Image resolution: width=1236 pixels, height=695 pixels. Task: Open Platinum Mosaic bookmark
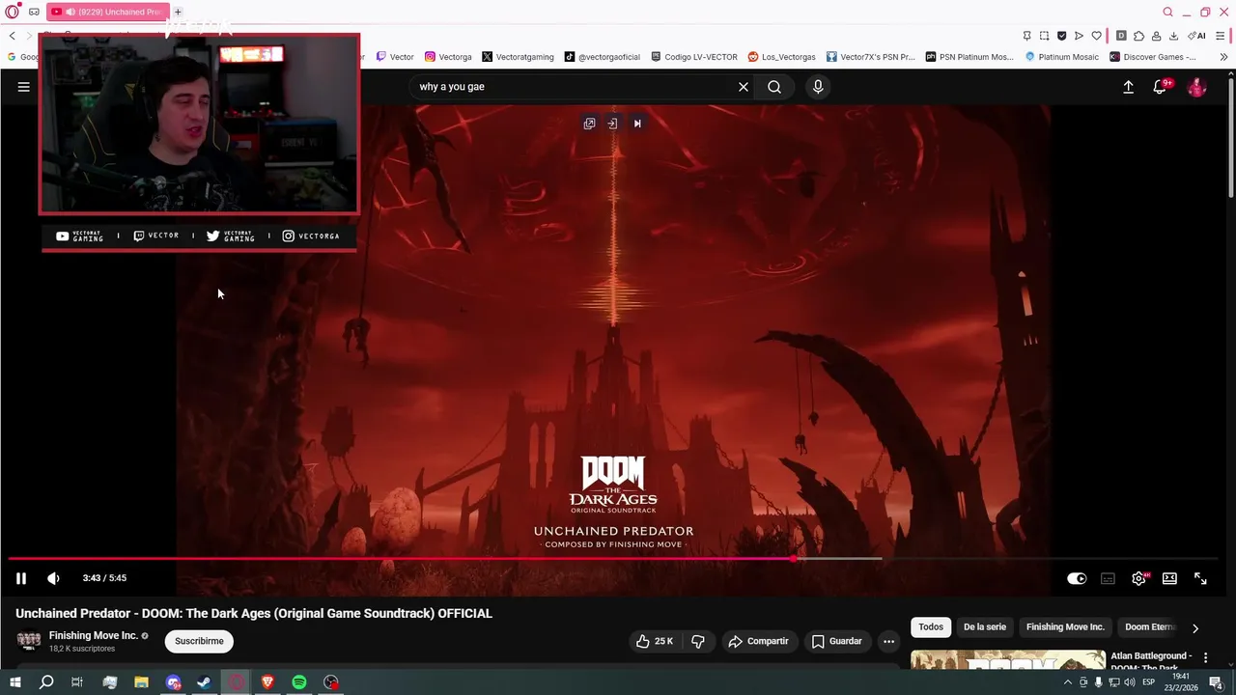[x=1061, y=57]
